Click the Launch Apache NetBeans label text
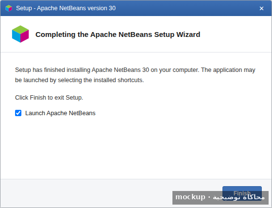272x208 pixels. tap(60, 113)
